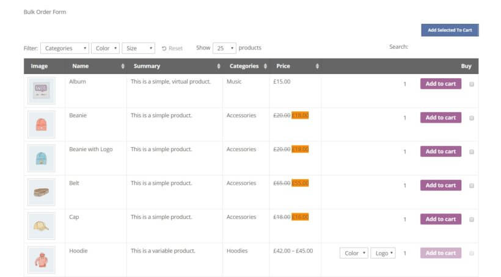This screenshot has width=501, height=277.
Task: Open the Hoodie product image
Action: point(41,260)
